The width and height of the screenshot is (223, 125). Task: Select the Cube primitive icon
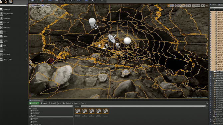(x=1, y=32)
